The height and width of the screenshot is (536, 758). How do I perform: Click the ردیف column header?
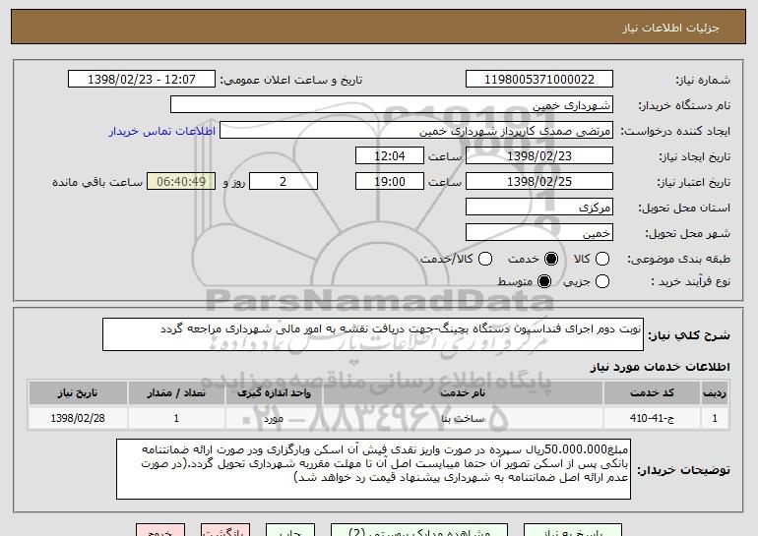(x=715, y=393)
